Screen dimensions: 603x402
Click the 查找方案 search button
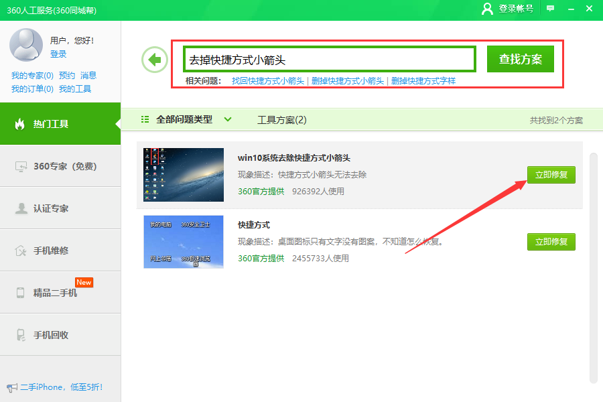(520, 59)
